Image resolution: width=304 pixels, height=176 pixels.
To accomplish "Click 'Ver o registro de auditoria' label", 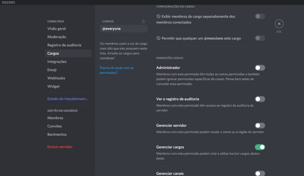I will 178,99.
